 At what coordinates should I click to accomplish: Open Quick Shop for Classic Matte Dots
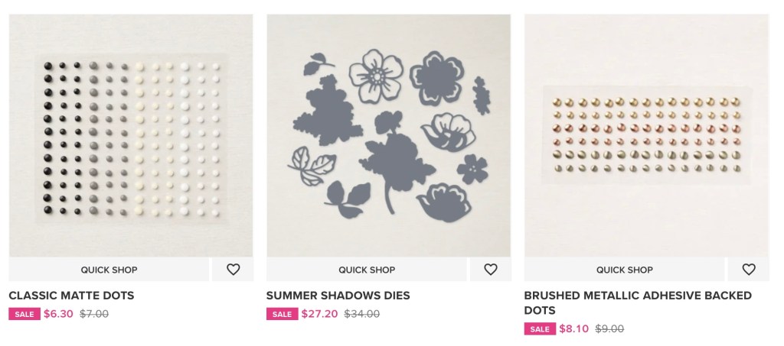(x=109, y=270)
